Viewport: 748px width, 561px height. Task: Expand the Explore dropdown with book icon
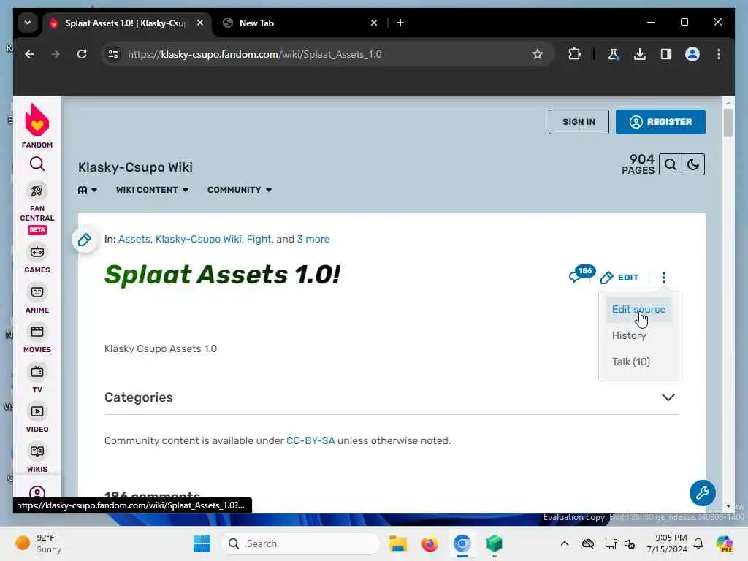[88, 190]
